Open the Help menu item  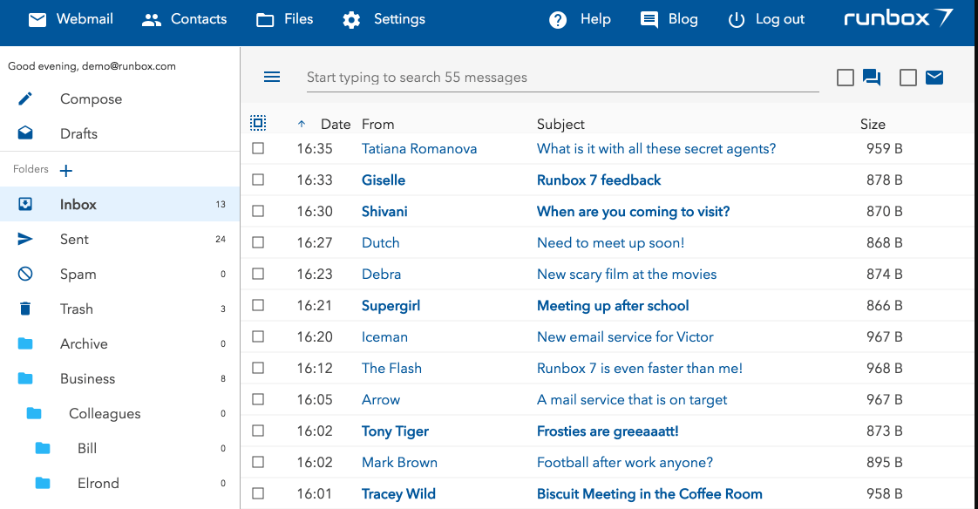(595, 19)
